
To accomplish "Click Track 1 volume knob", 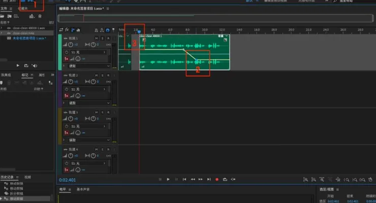I will (71, 44).
